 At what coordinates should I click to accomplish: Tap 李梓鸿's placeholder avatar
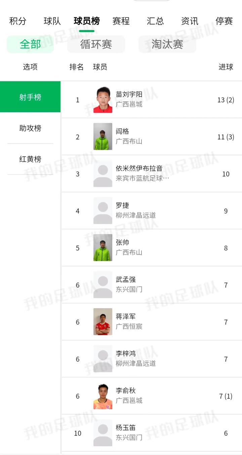(103, 359)
